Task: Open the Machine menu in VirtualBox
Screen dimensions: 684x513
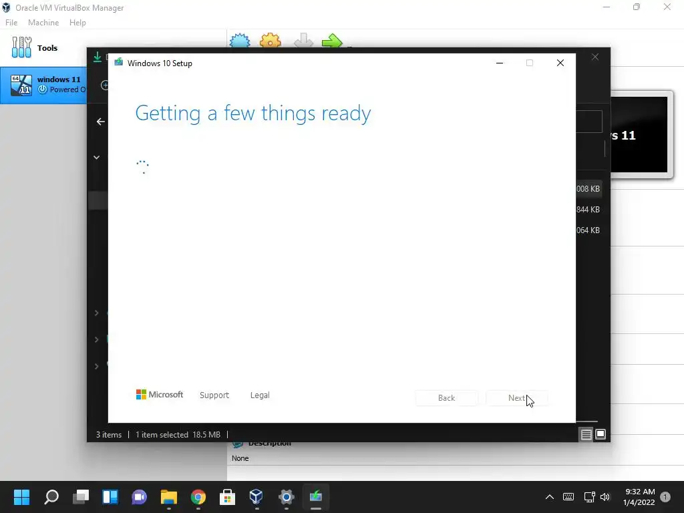Action: click(43, 23)
